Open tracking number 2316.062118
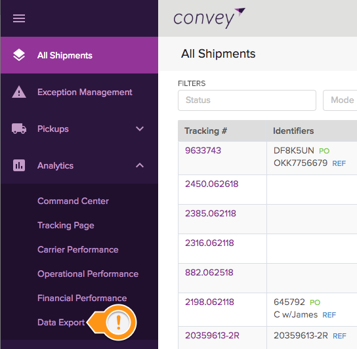This screenshot has height=349, width=357. (209, 243)
